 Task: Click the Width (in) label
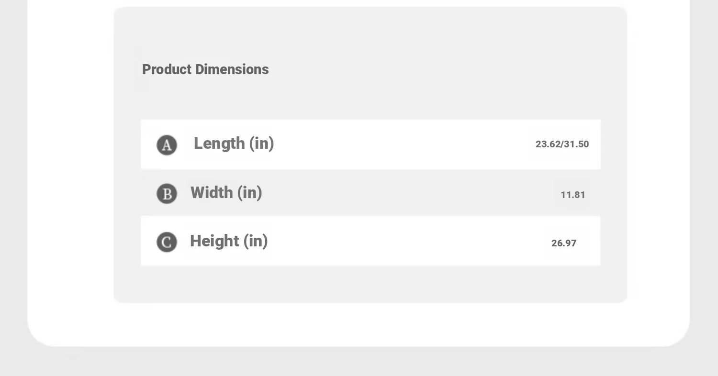[226, 193]
